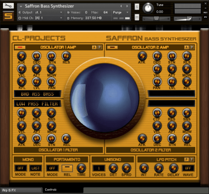Toggle the Mono MODE OFF switch
209x194 pixels.
coord(20,168)
